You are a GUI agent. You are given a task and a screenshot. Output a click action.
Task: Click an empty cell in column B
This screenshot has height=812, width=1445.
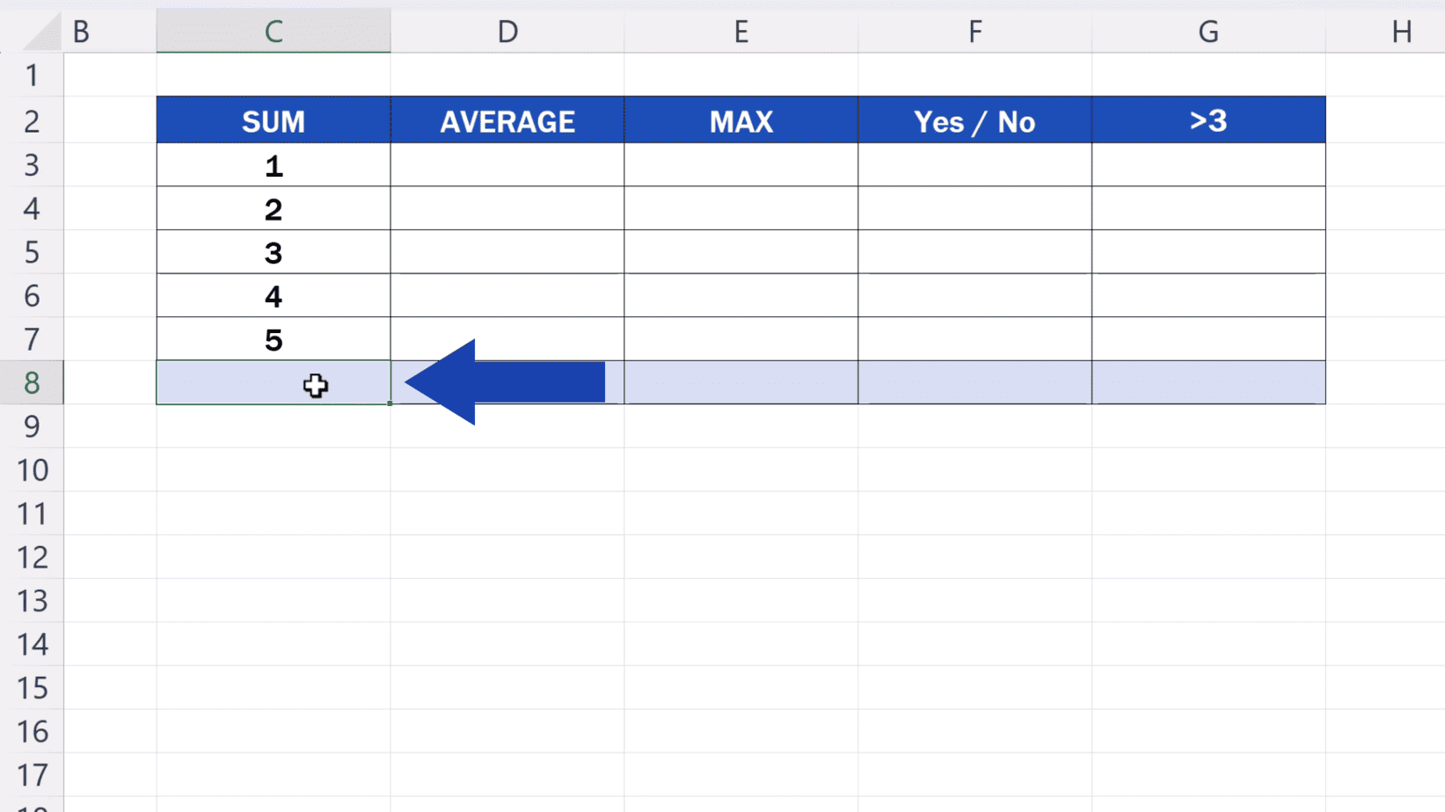pos(109,470)
